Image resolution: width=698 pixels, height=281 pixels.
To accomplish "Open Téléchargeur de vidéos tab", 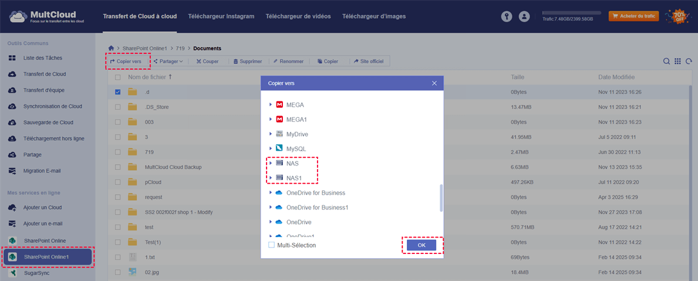I will click(298, 16).
